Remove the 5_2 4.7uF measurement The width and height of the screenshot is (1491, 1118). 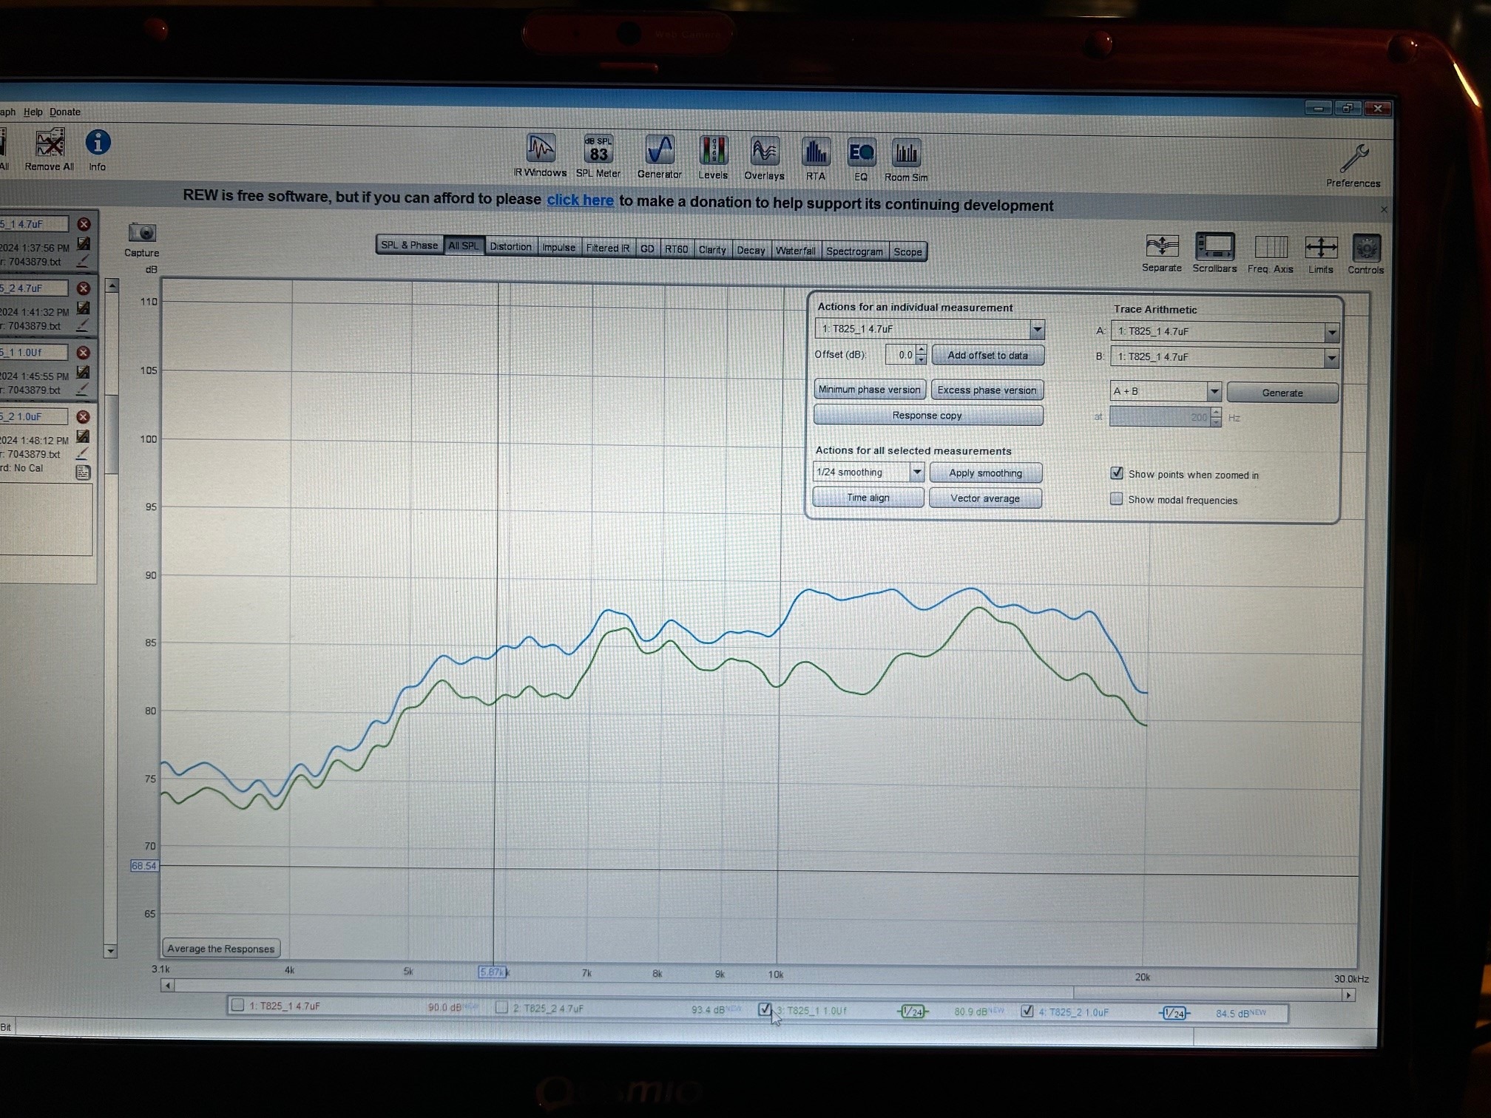coord(84,288)
